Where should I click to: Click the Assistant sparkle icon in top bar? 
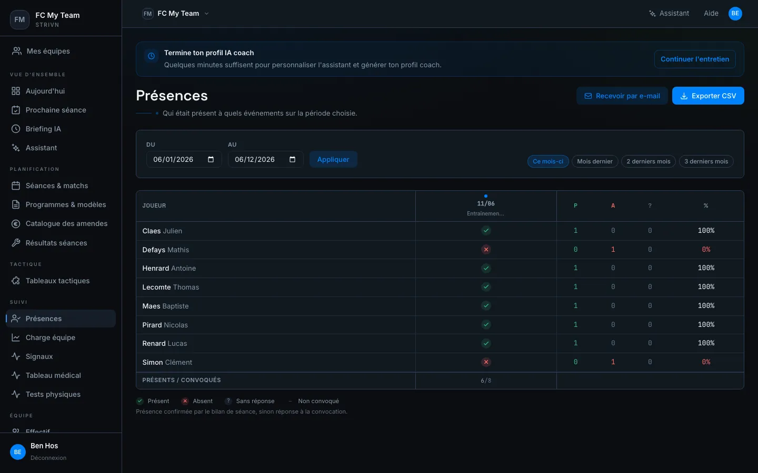point(652,14)
